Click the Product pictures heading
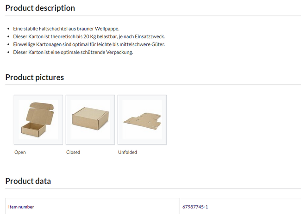The width and height of the screenshot is (301, 214). pyautogui.click(x=35, y=77)
